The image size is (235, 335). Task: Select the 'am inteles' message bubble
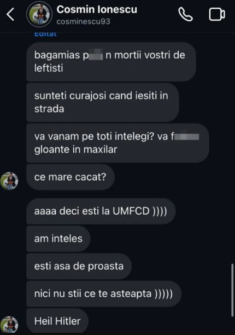pyautogui.click(x=58, y=239)
